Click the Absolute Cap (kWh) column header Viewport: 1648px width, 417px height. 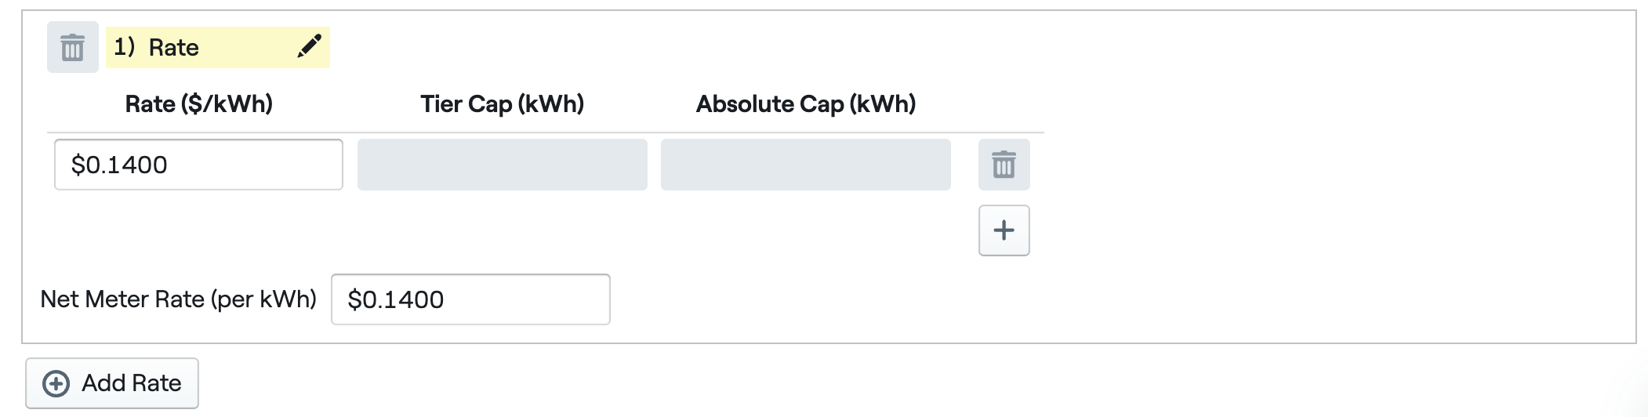tap(805, 104)
